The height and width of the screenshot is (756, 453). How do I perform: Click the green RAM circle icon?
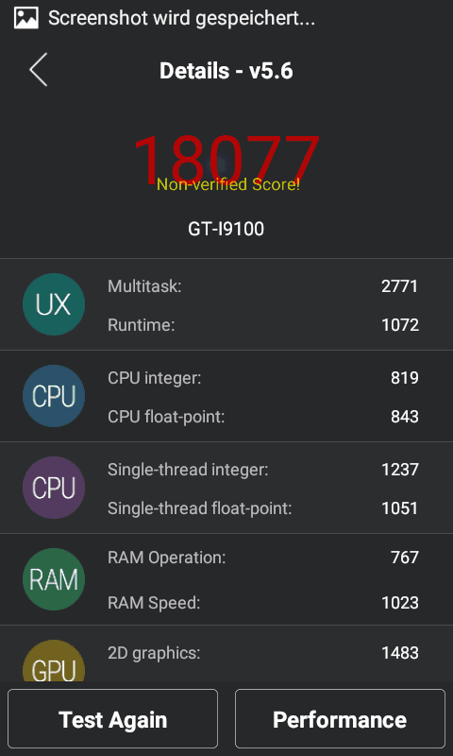[54, 579]
